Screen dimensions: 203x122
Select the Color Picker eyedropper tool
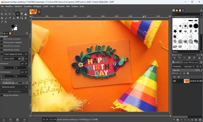click(x=2, y=22)
